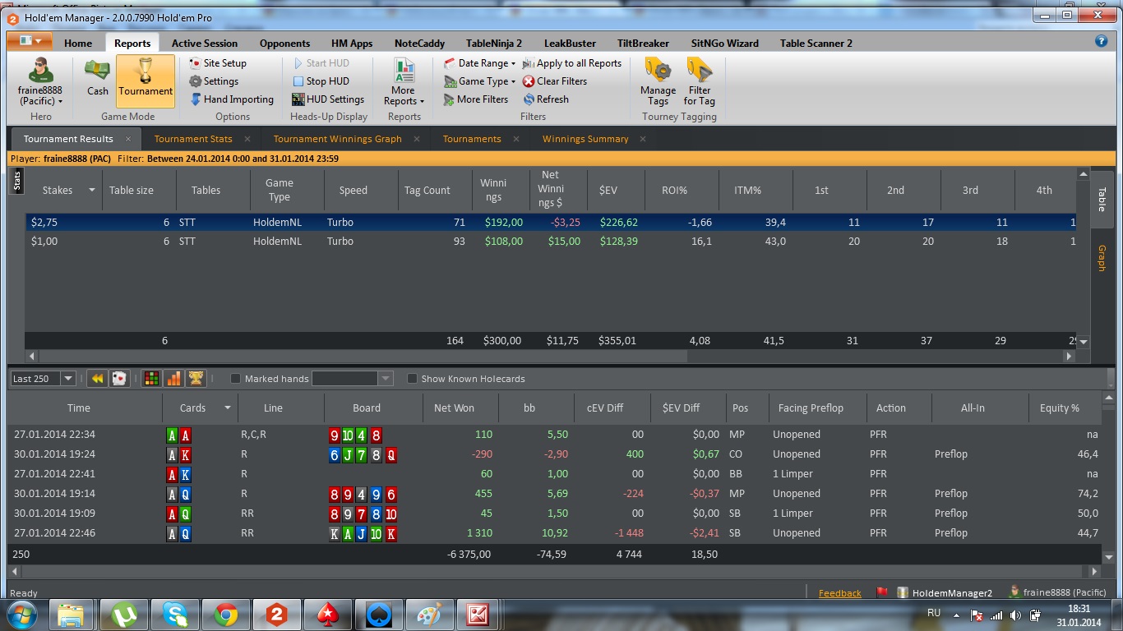
Task: Close the Tournament Results tab
Action: 128,139
